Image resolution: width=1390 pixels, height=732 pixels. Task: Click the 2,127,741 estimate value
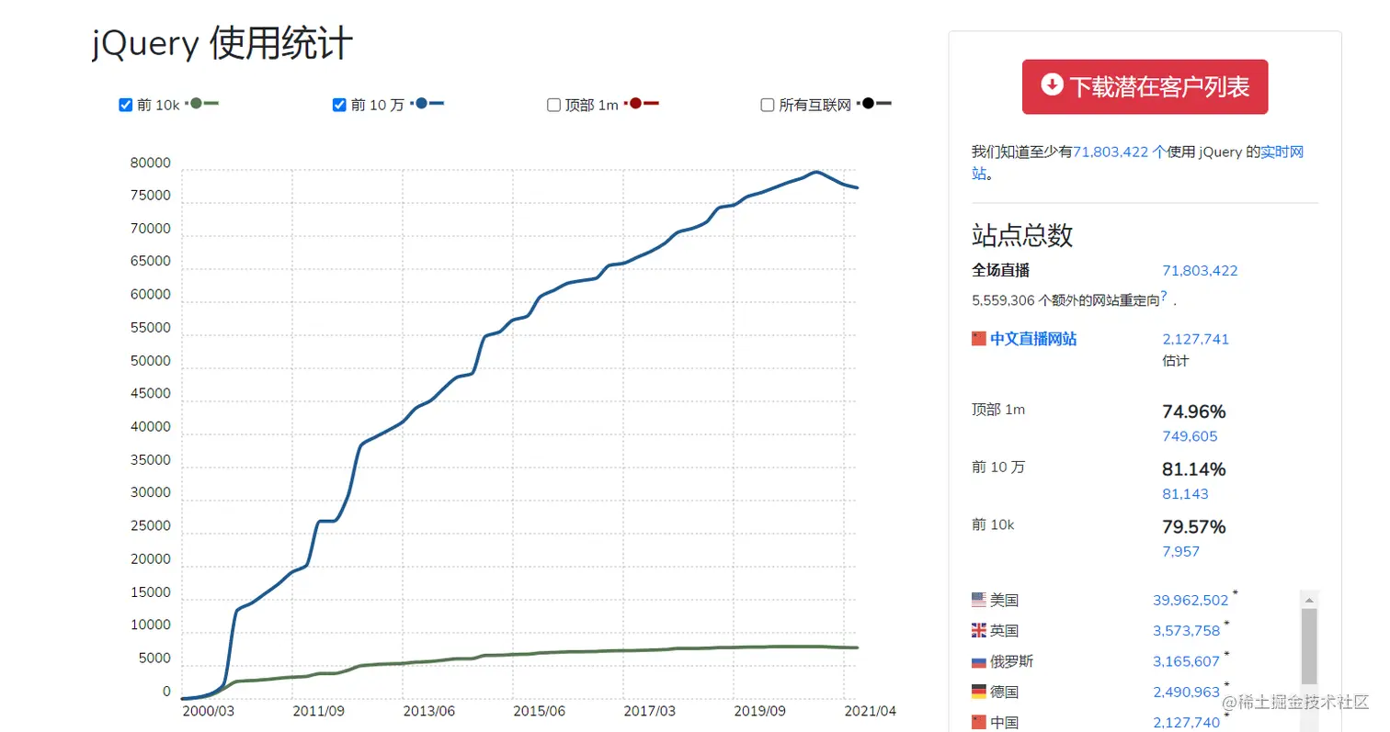pos(1195,339)
